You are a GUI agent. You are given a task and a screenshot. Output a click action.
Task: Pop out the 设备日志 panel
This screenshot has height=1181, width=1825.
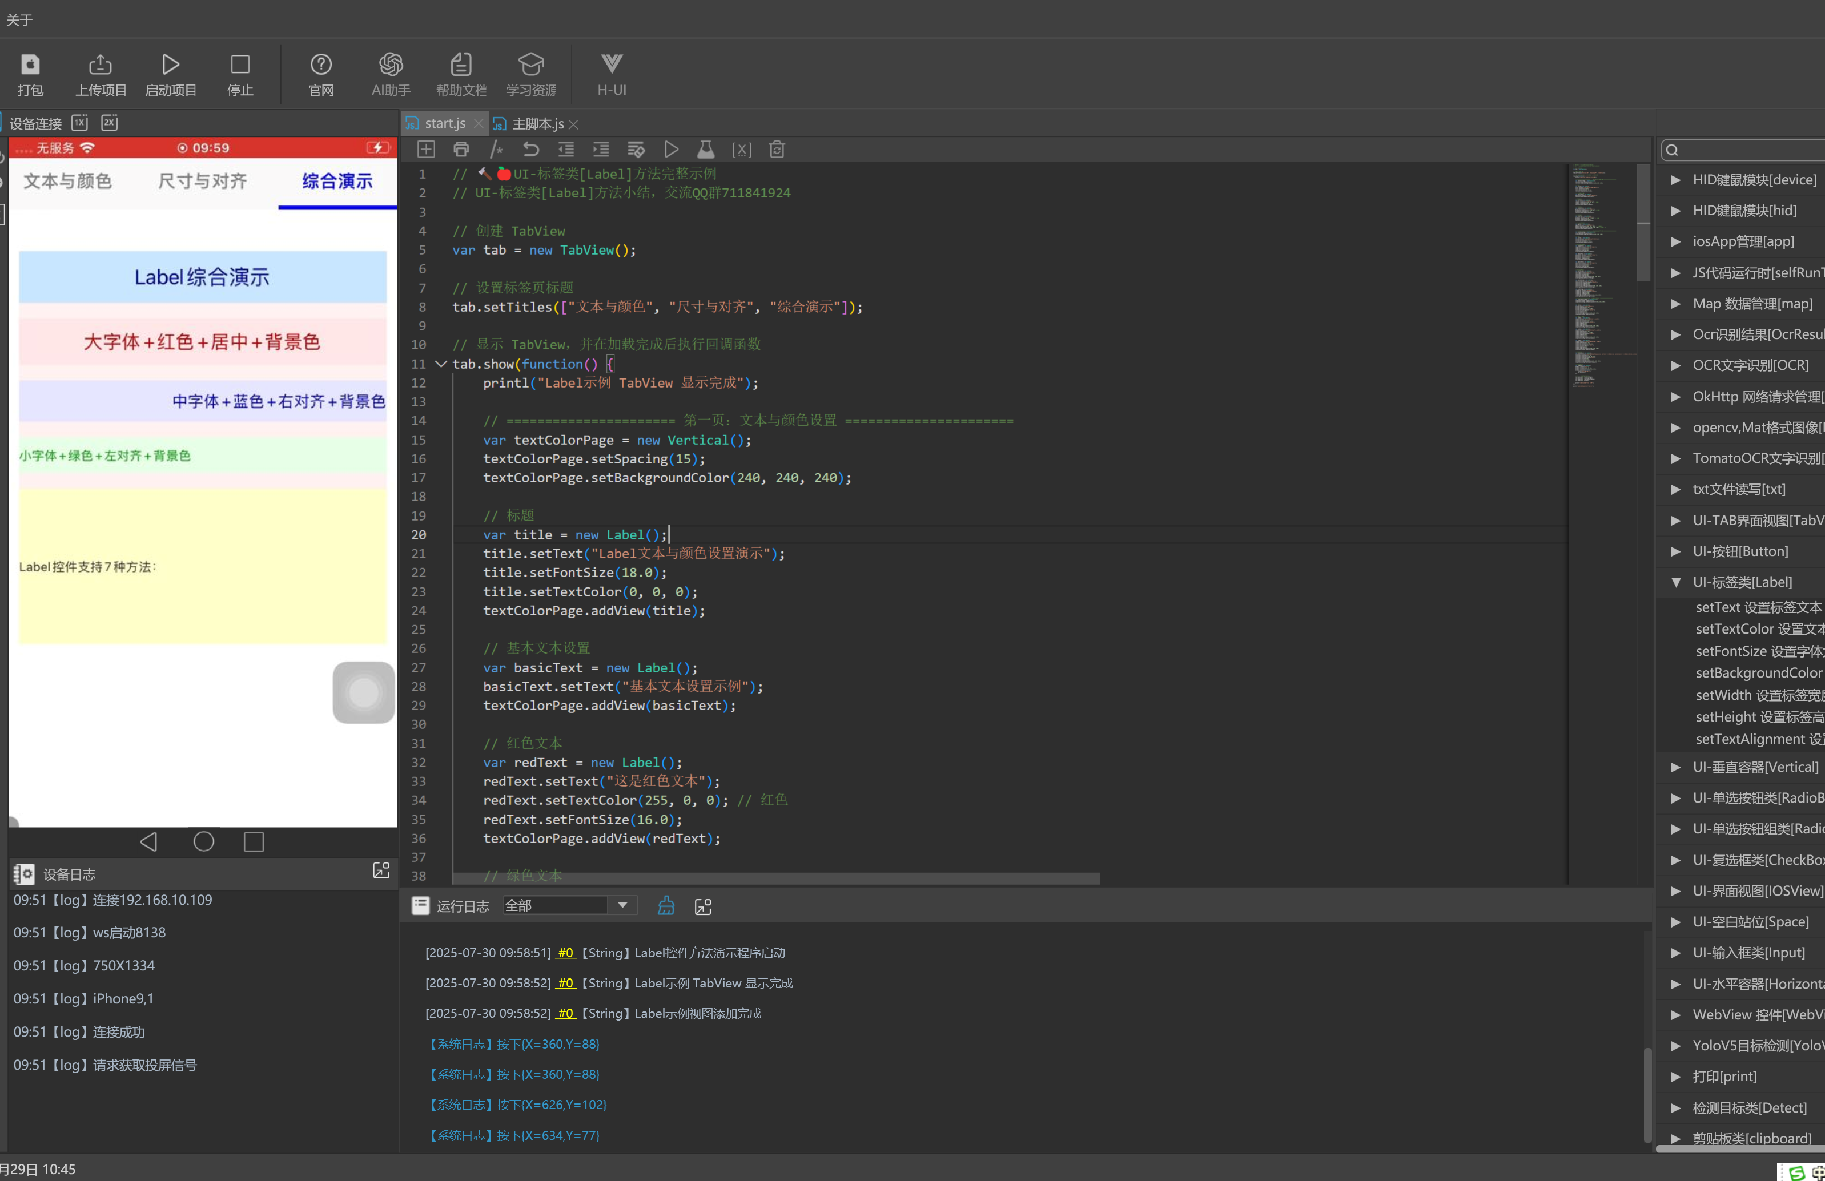[381, 870]
